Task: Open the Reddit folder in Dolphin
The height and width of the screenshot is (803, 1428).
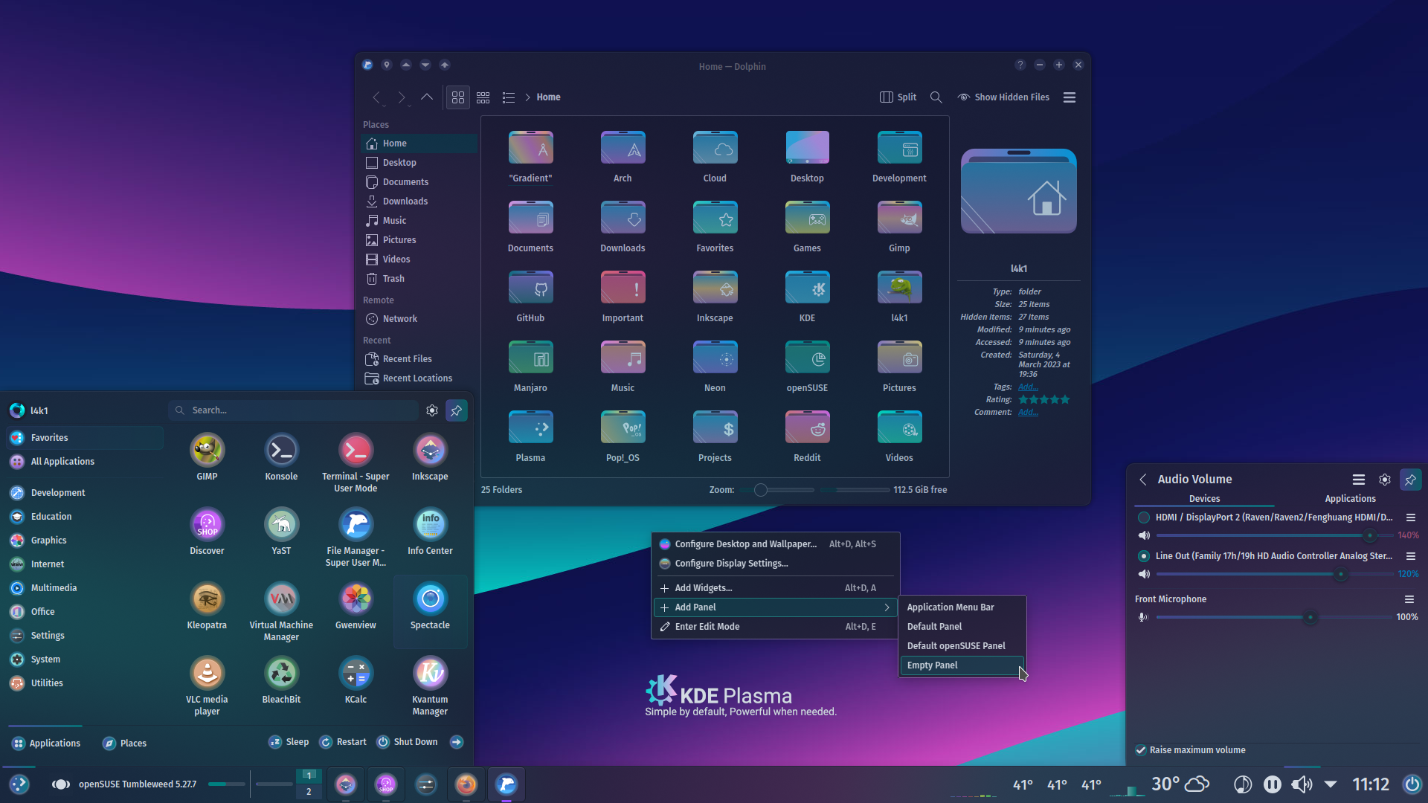Action: pos(807,436)
